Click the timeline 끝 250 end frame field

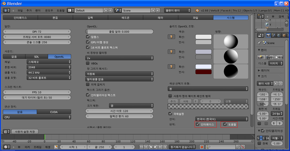[x=100, y=147]
